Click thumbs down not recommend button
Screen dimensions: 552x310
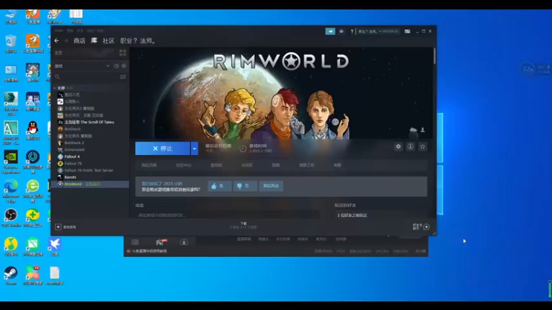click(245, 186)
